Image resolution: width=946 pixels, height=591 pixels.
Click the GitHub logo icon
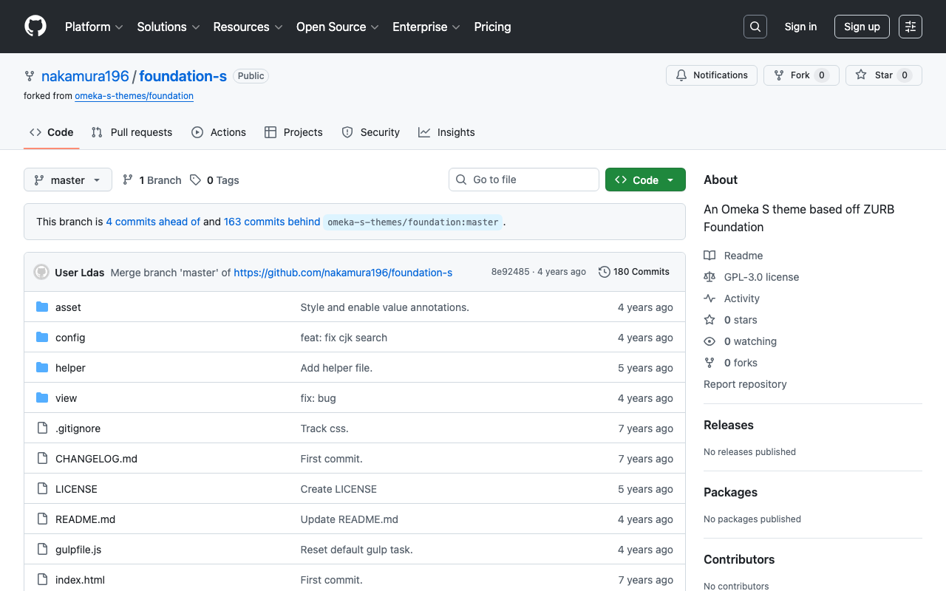(x=35, y=27)
